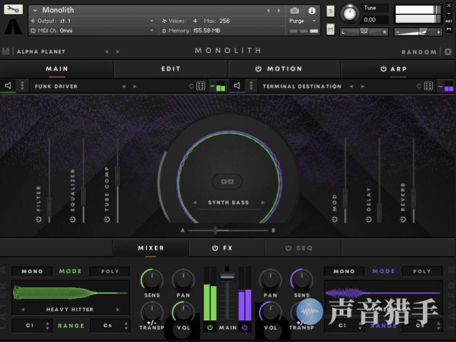
Task: Next category arrow beside Synth Bass
Action: point(263,203)
